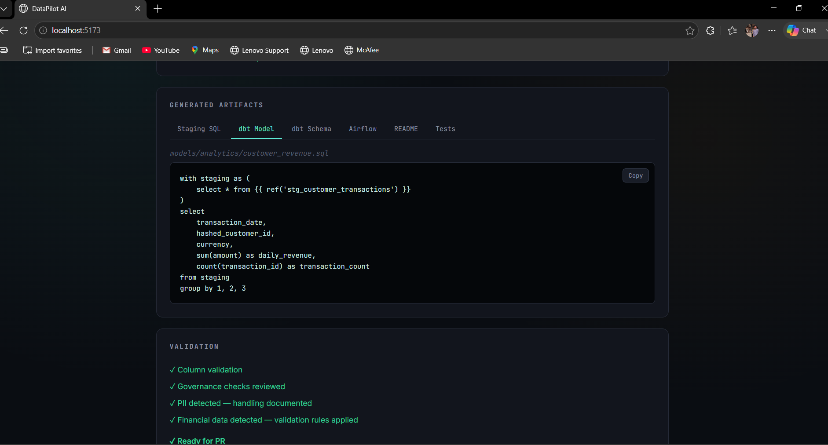Open the Maps bookmark
Screen dimensions: 828x445
click(205, 50)
